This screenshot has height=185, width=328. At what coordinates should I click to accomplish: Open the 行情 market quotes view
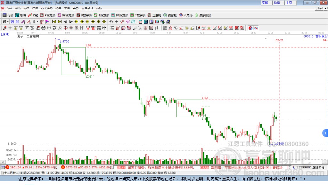pos(8,15)
